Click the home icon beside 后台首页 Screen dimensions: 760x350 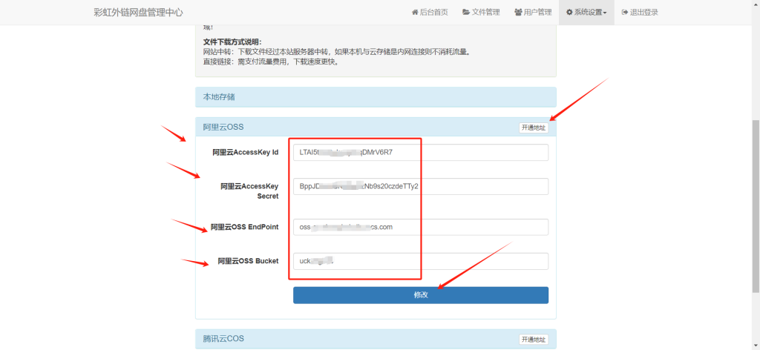tap(415, 12)
